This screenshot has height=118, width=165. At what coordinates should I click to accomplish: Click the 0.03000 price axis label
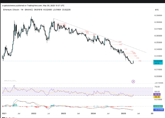click(158, 56)
